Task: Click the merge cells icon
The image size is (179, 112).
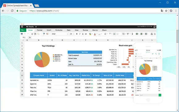Action: click(118, 34)
